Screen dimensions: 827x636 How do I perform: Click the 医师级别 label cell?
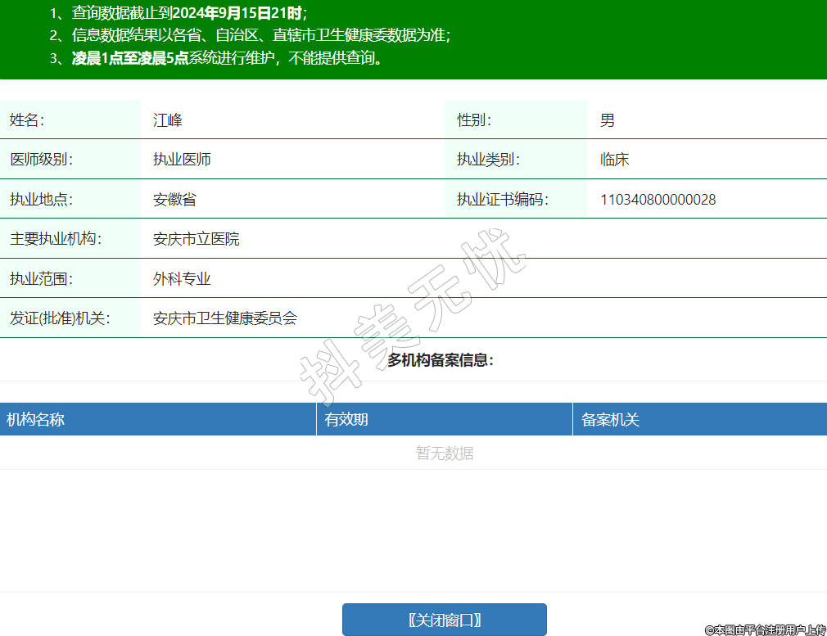coord(41,160)
